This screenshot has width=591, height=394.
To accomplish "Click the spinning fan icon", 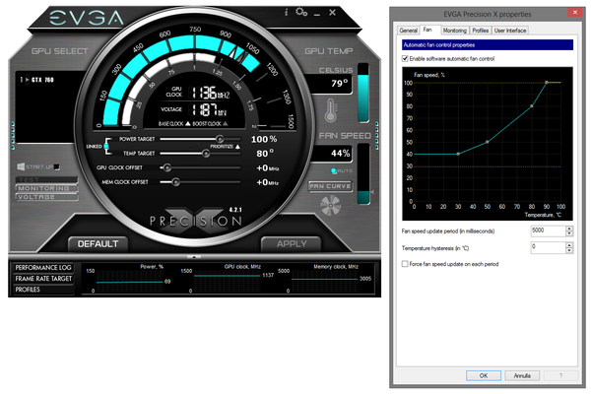I will pos(330,206).
